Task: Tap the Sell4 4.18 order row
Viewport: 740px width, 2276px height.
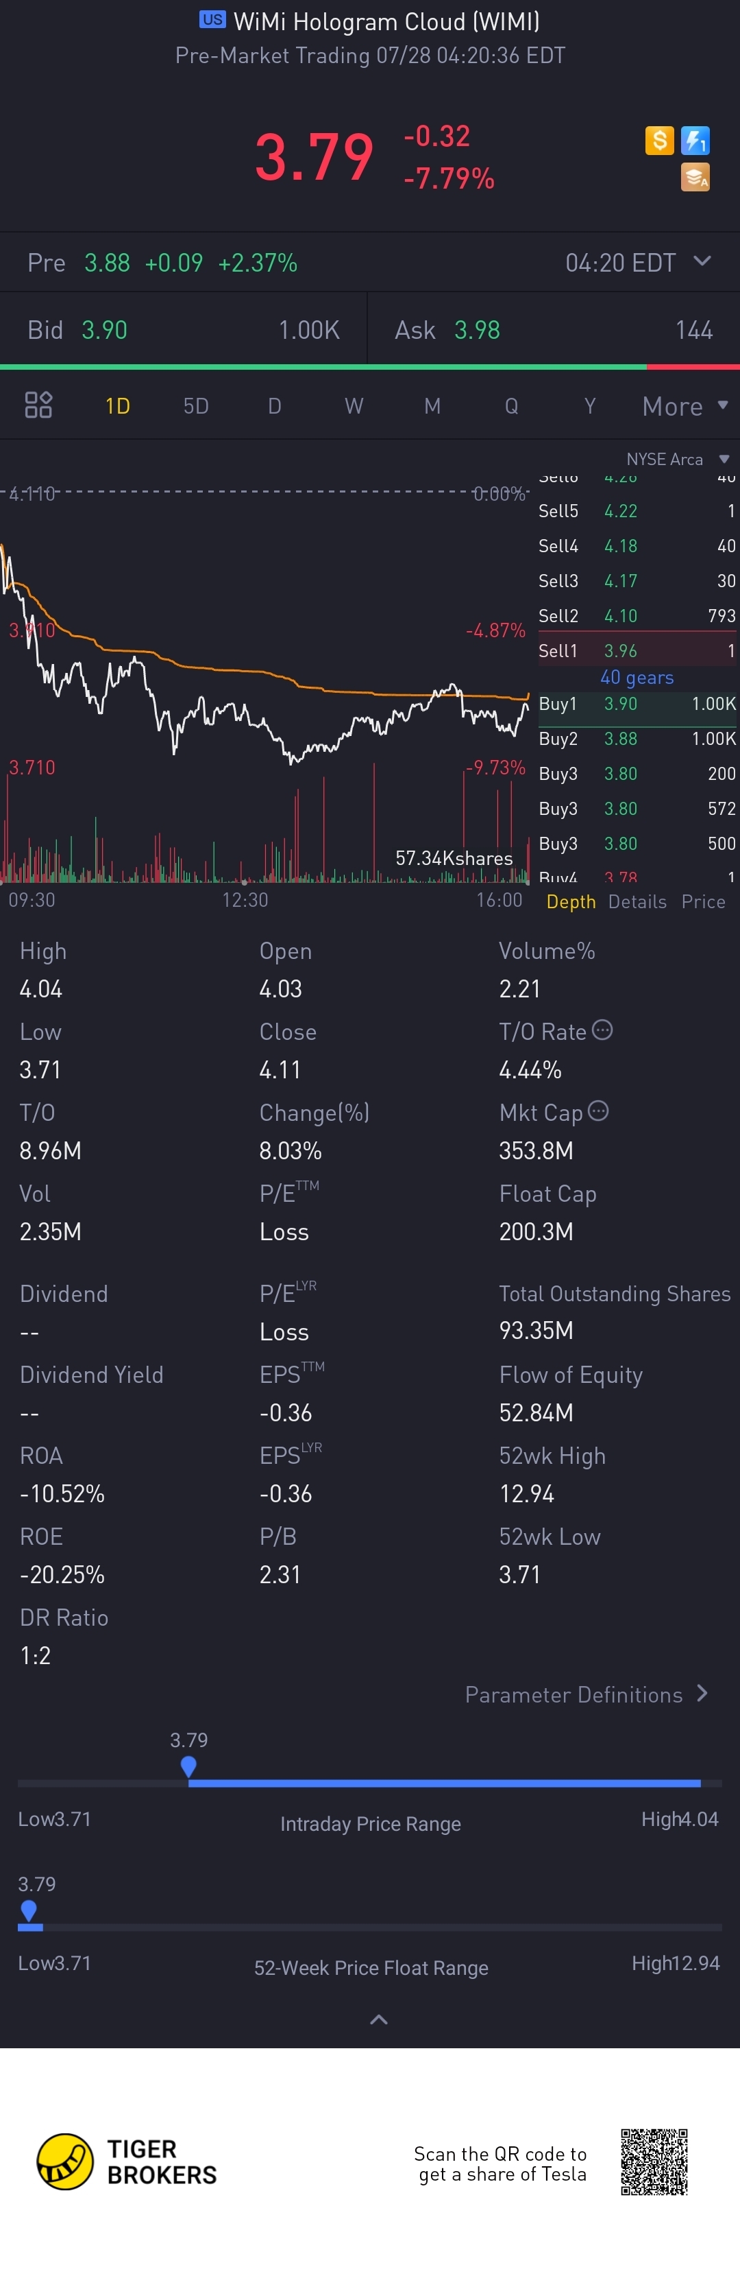Action: 638,546
